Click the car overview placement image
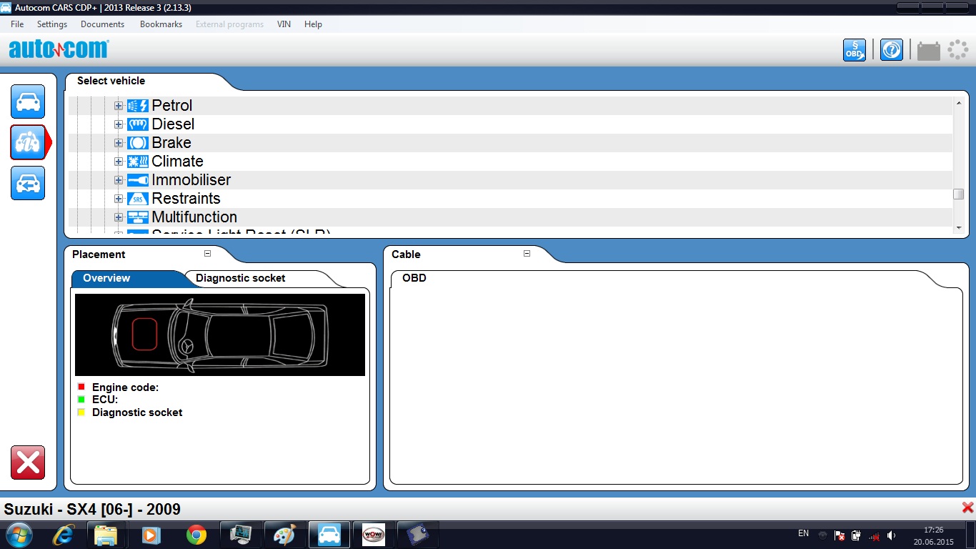Viewport: 976px width, 549px height. [x=220, y=335]
